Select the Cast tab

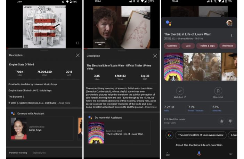(188, 46)
